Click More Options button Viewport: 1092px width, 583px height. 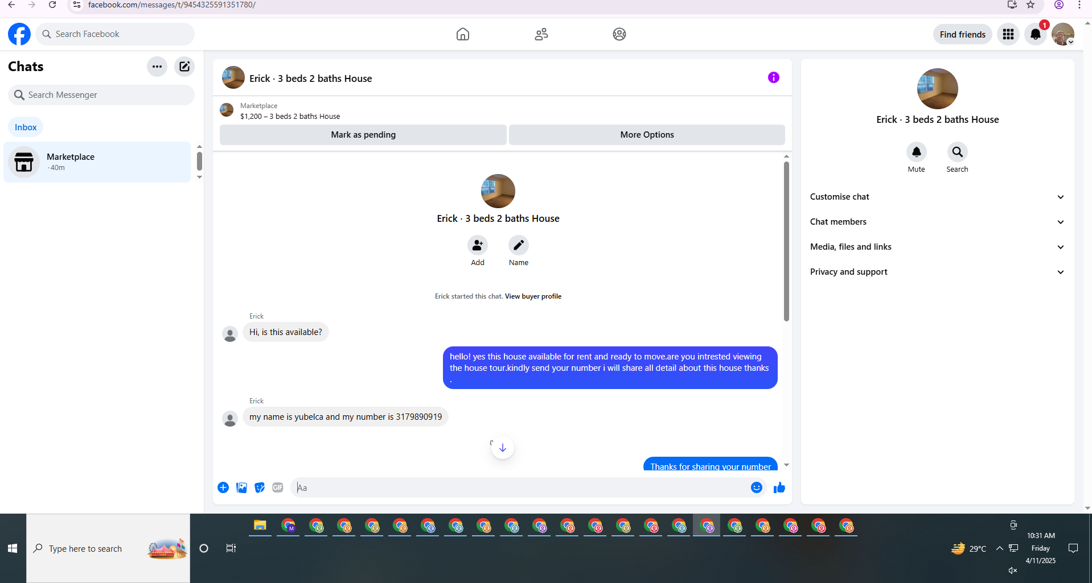point(647,135)
